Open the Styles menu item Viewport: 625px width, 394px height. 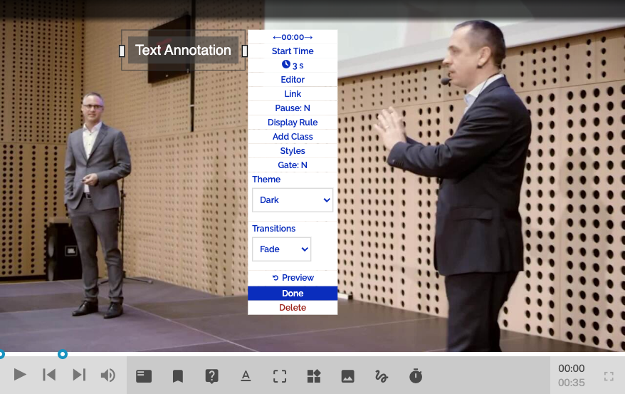tap(293, 151)
